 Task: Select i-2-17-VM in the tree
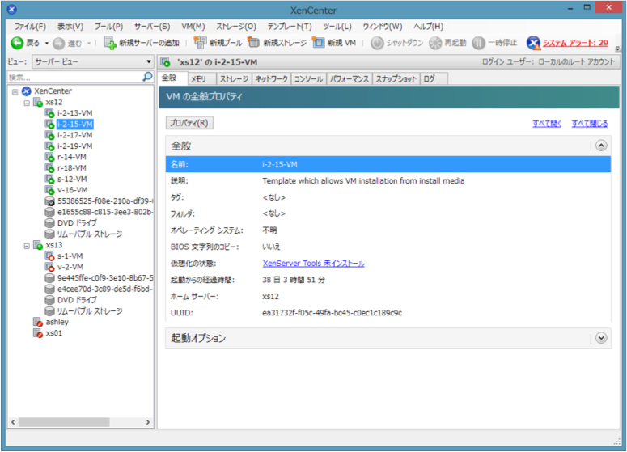pos(74,135)
